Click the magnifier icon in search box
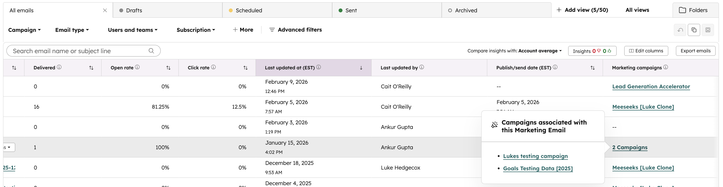Screen dimensions: 723x187 pyautogui.click(x=151, y=51)
